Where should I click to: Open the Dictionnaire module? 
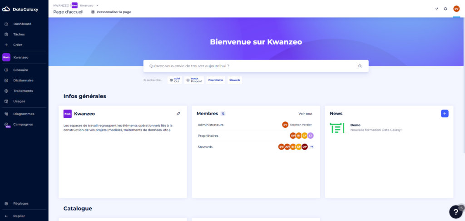pos(24,80)
